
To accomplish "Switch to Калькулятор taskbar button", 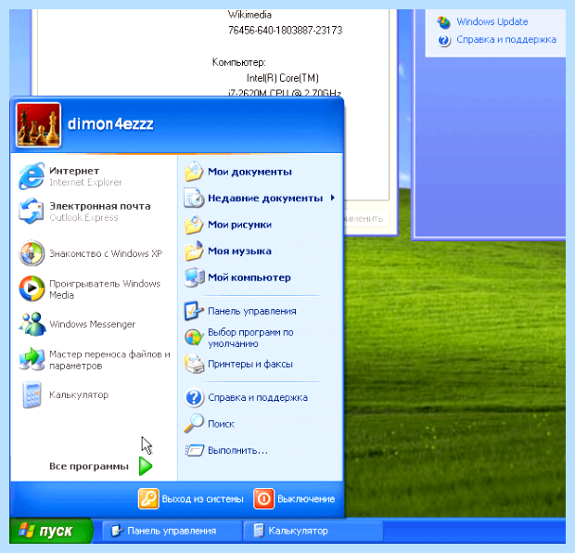I will coord(313,531).
